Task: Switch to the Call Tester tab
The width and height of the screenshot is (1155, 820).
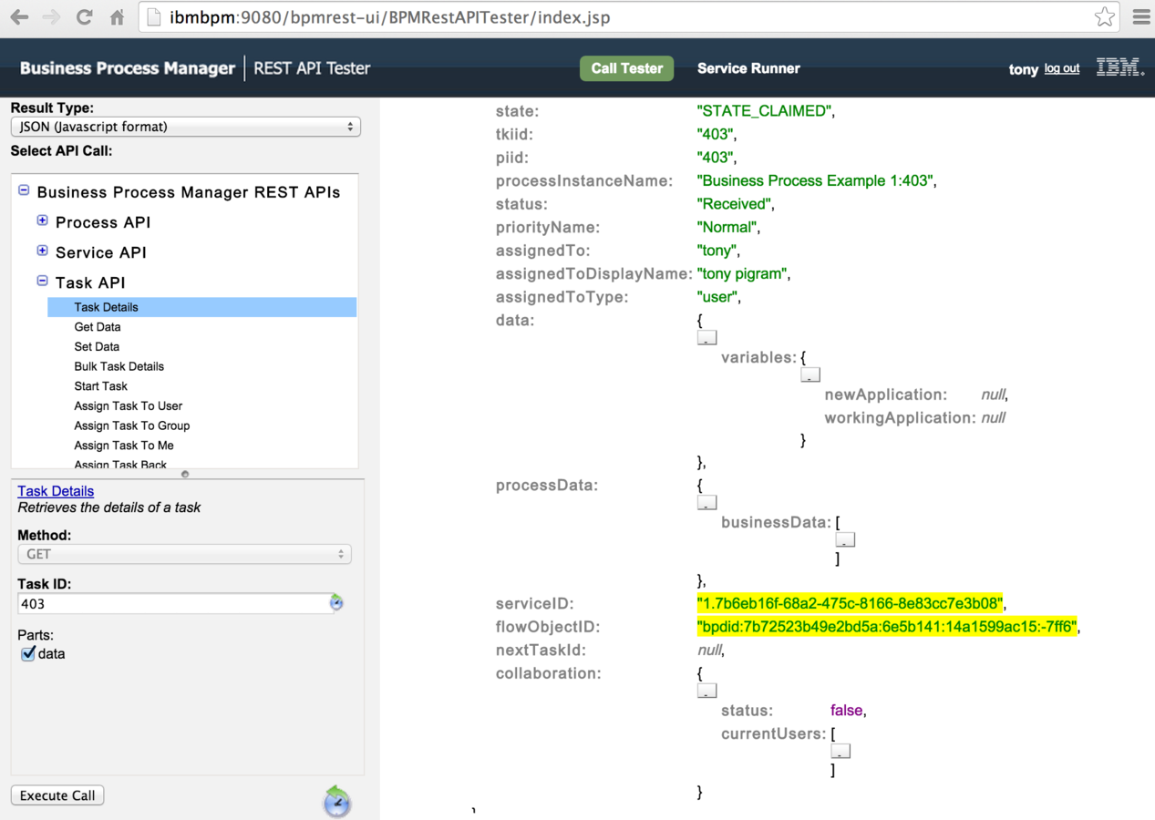Action: tap(626, 68)
